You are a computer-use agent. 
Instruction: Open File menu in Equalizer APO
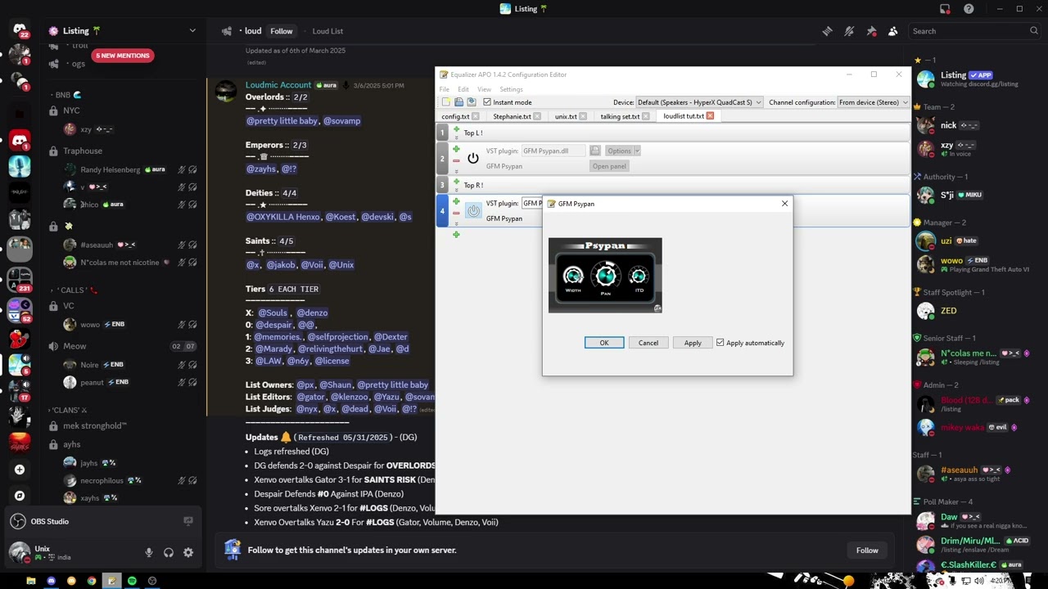pyautogui.click(x=445, y=89)
